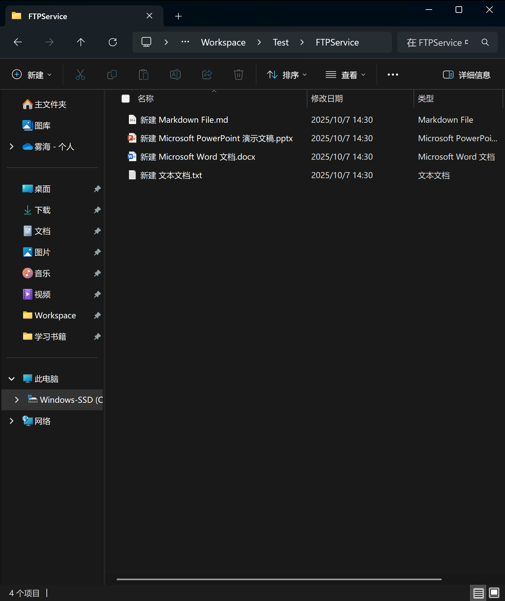505x601 pixels.
Task: Navigate to Workspace breadcrumb
Action: [223, 42]
